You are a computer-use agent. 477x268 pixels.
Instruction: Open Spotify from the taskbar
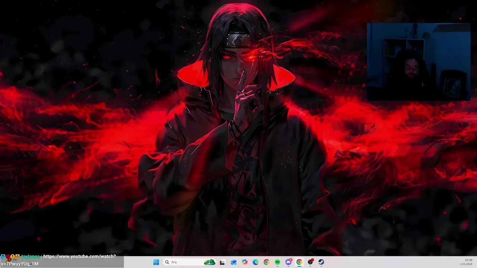tap(277, 262)
